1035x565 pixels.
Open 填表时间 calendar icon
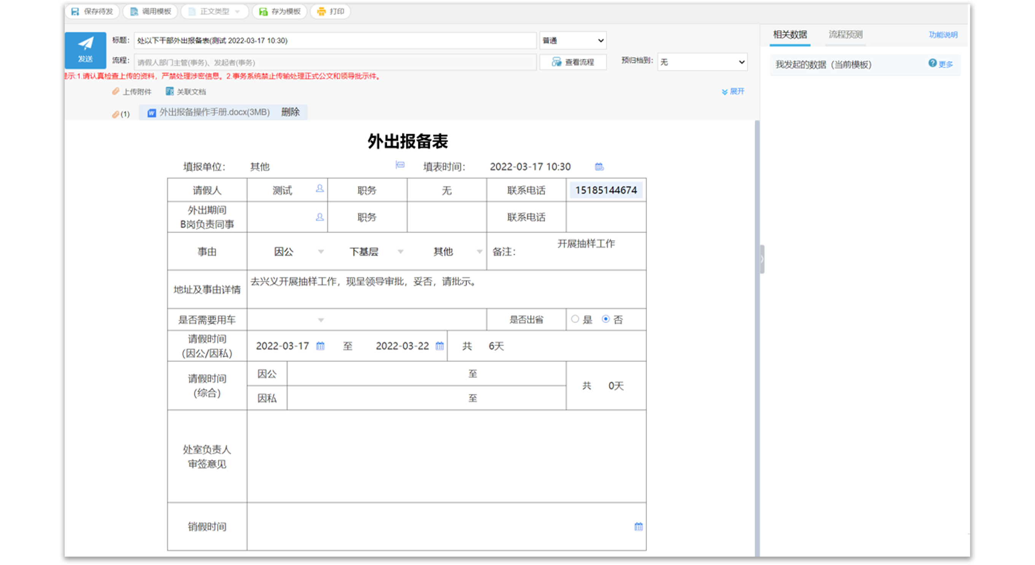[599, 167]
